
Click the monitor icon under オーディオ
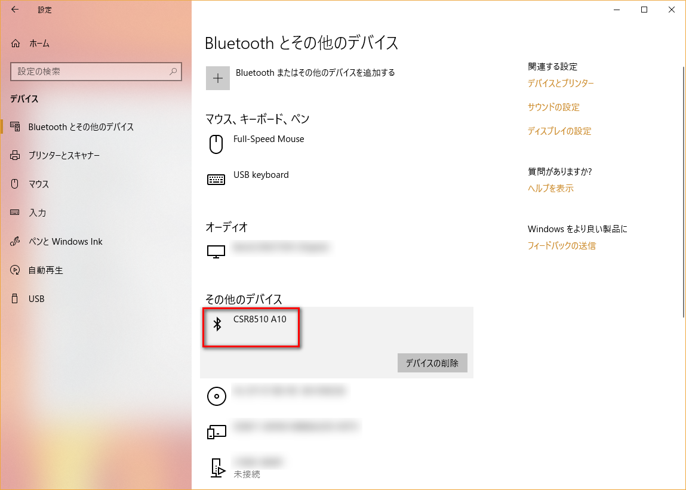click(216, 251)
